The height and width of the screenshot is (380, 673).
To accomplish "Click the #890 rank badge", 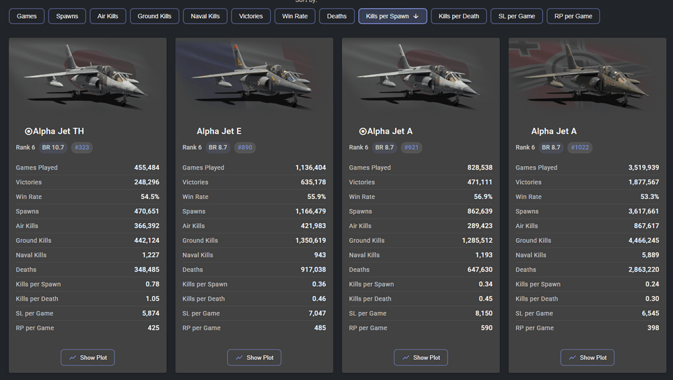I will coord(246,147).
